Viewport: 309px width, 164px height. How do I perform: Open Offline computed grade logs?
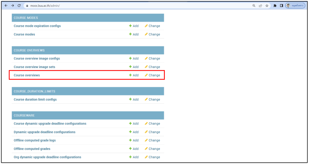(35, 140)
